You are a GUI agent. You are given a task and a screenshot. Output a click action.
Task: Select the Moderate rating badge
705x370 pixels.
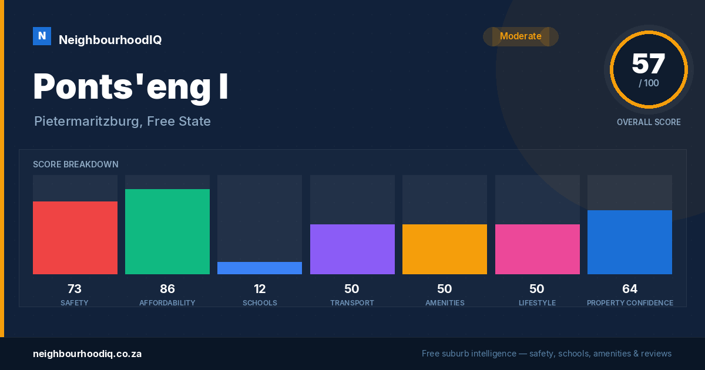click(x=521, y=36)
